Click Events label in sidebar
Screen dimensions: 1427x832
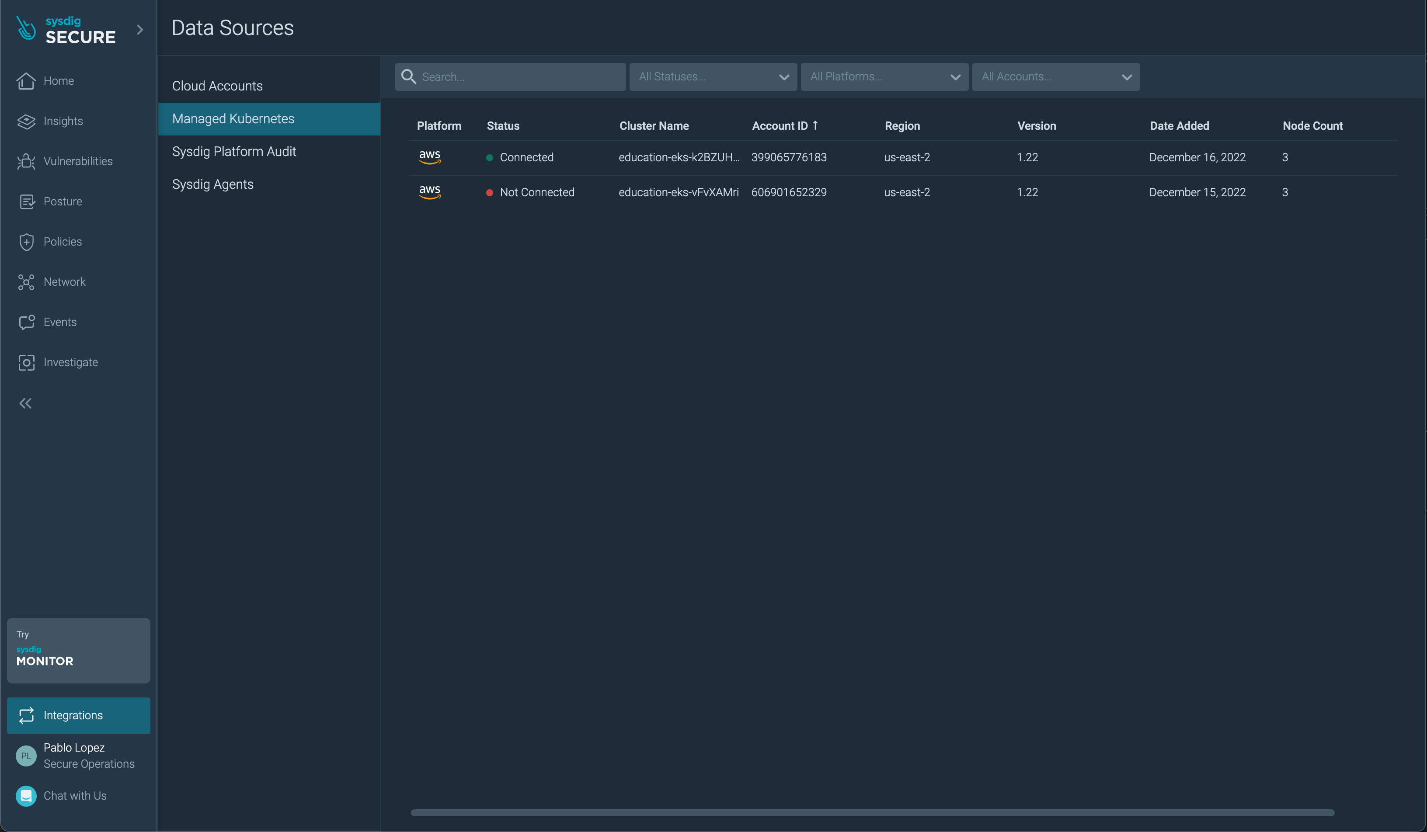pos(59,322)
